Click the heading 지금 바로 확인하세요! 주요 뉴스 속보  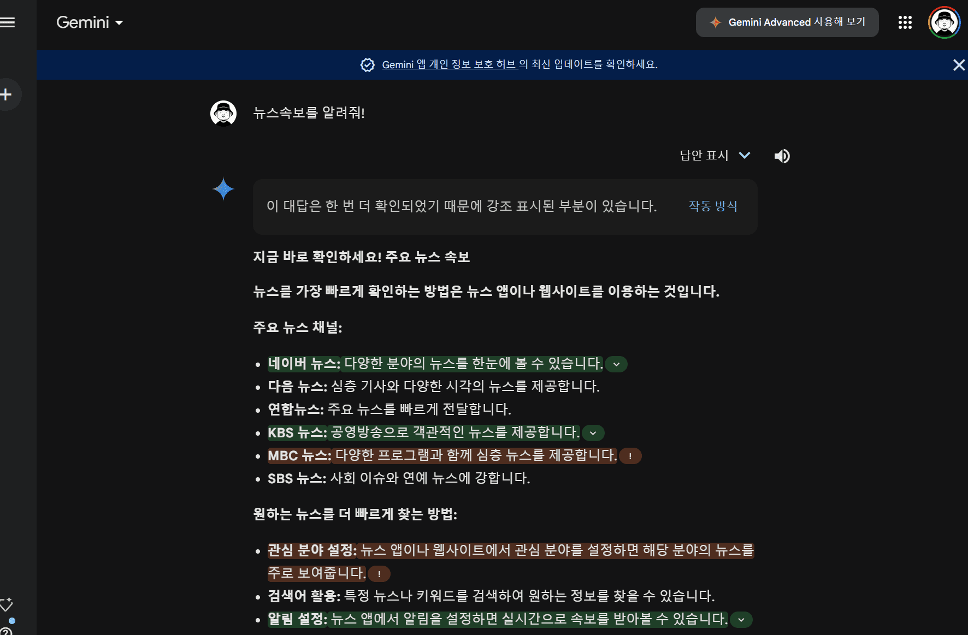[x=362, y=257]
